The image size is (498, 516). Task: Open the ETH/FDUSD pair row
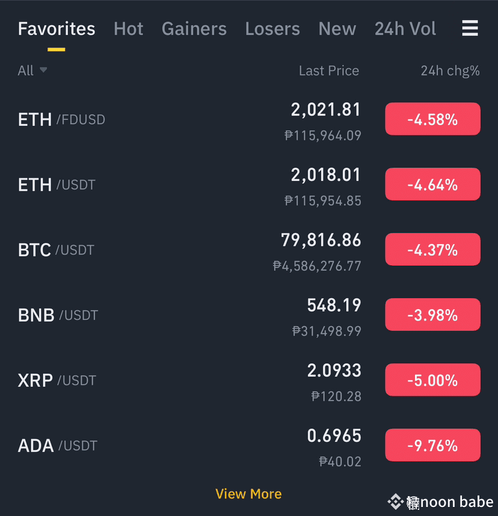coord(249,120)
